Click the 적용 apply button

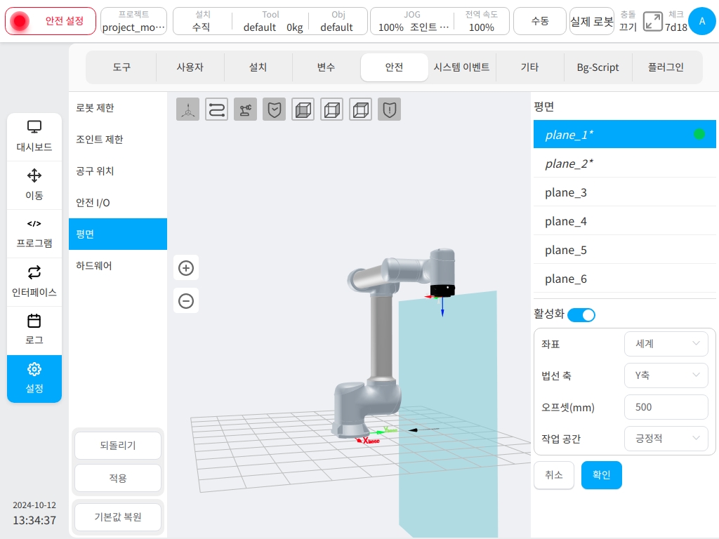coord(118,478)
